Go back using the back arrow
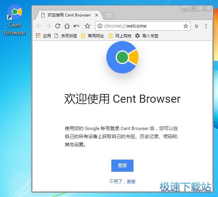218x197 pixels. [x=39, y=26]
